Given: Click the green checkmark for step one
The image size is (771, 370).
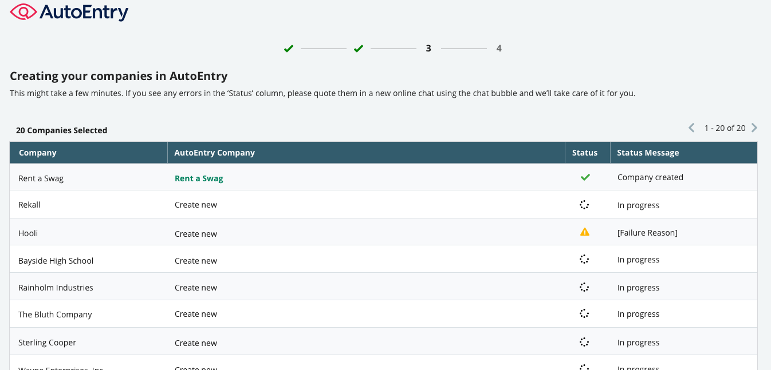Looking at the screenshot, I should click(289, 49).
